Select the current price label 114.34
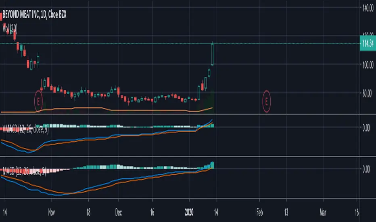The width and height of the screenshot is (376, 222). point(368,44)
